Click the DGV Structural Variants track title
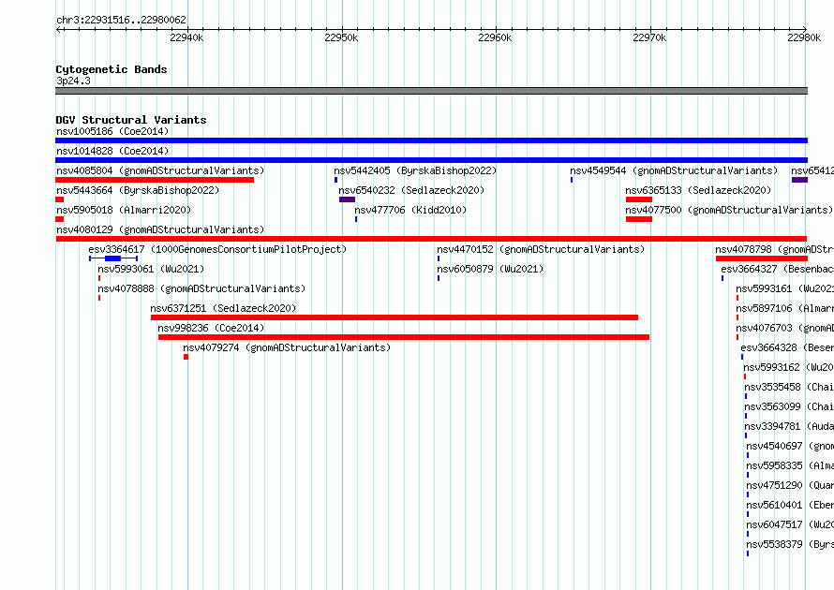Viewport: 834px width, 590px height. (x=131, y=120)
